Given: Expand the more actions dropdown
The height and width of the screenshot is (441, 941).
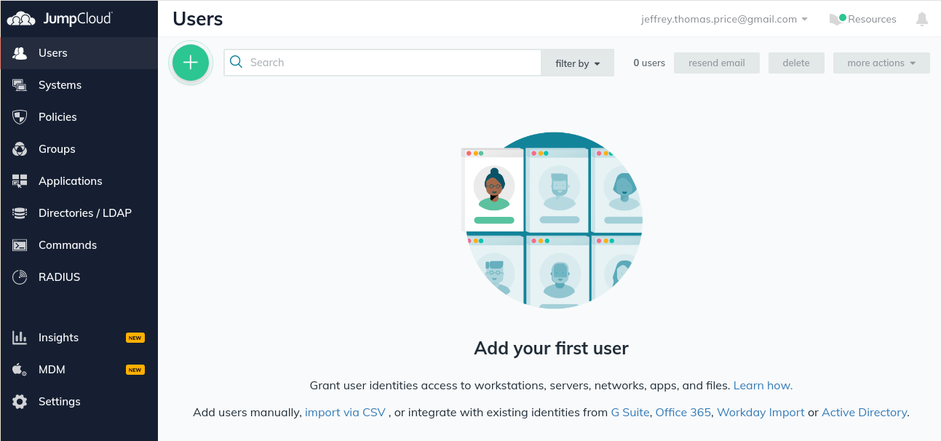Looking at the screenshot, I should click(x=881, y=63).
